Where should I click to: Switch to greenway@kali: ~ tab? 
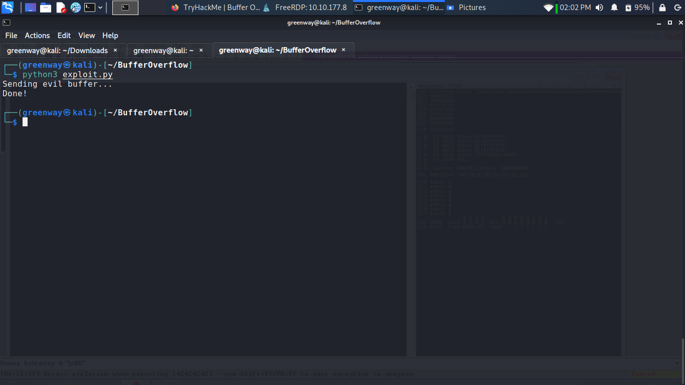169,50
